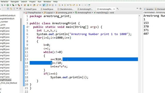Click the External Tools run icon
The height and width of the screenshot is (93, 165).
coord(19,5)
